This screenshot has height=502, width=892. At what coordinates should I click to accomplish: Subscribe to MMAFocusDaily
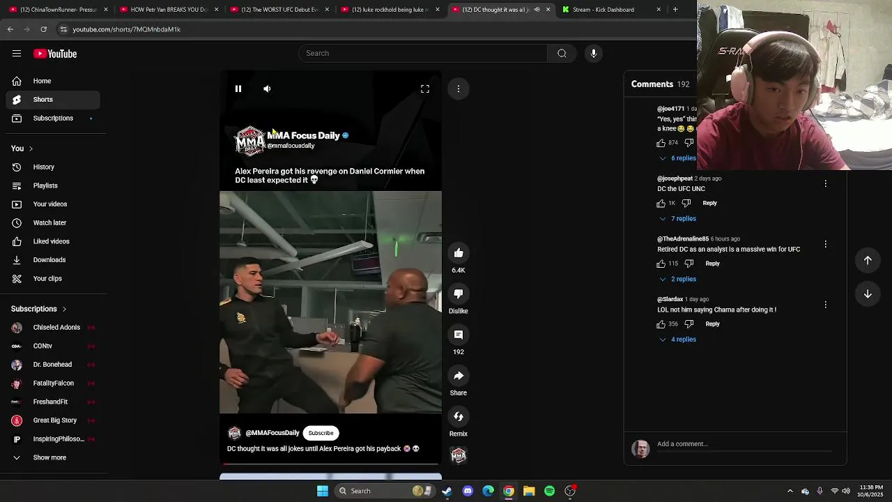pos(321,433)
